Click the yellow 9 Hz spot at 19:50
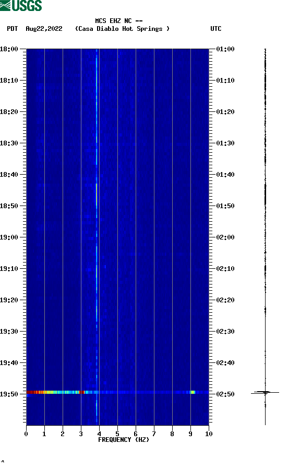The image size is (288, 467). (193, 392)
